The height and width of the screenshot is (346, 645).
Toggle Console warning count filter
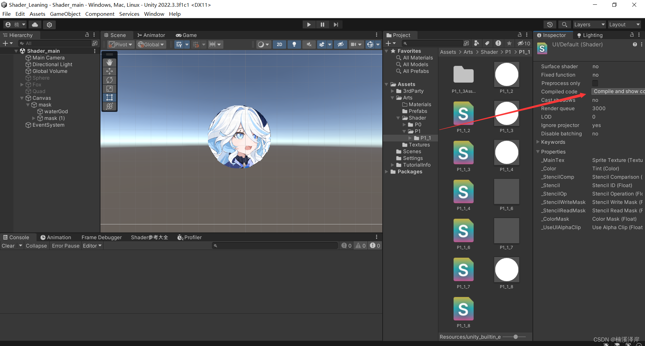[360, 246]
